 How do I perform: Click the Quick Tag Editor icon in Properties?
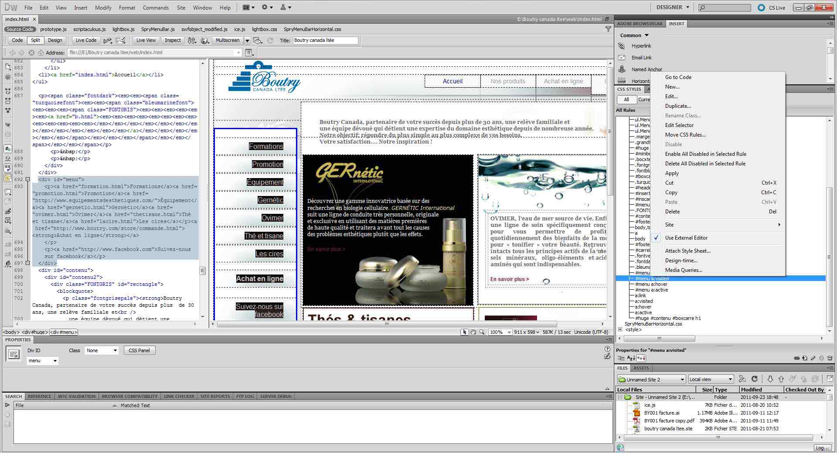point(607,357)
